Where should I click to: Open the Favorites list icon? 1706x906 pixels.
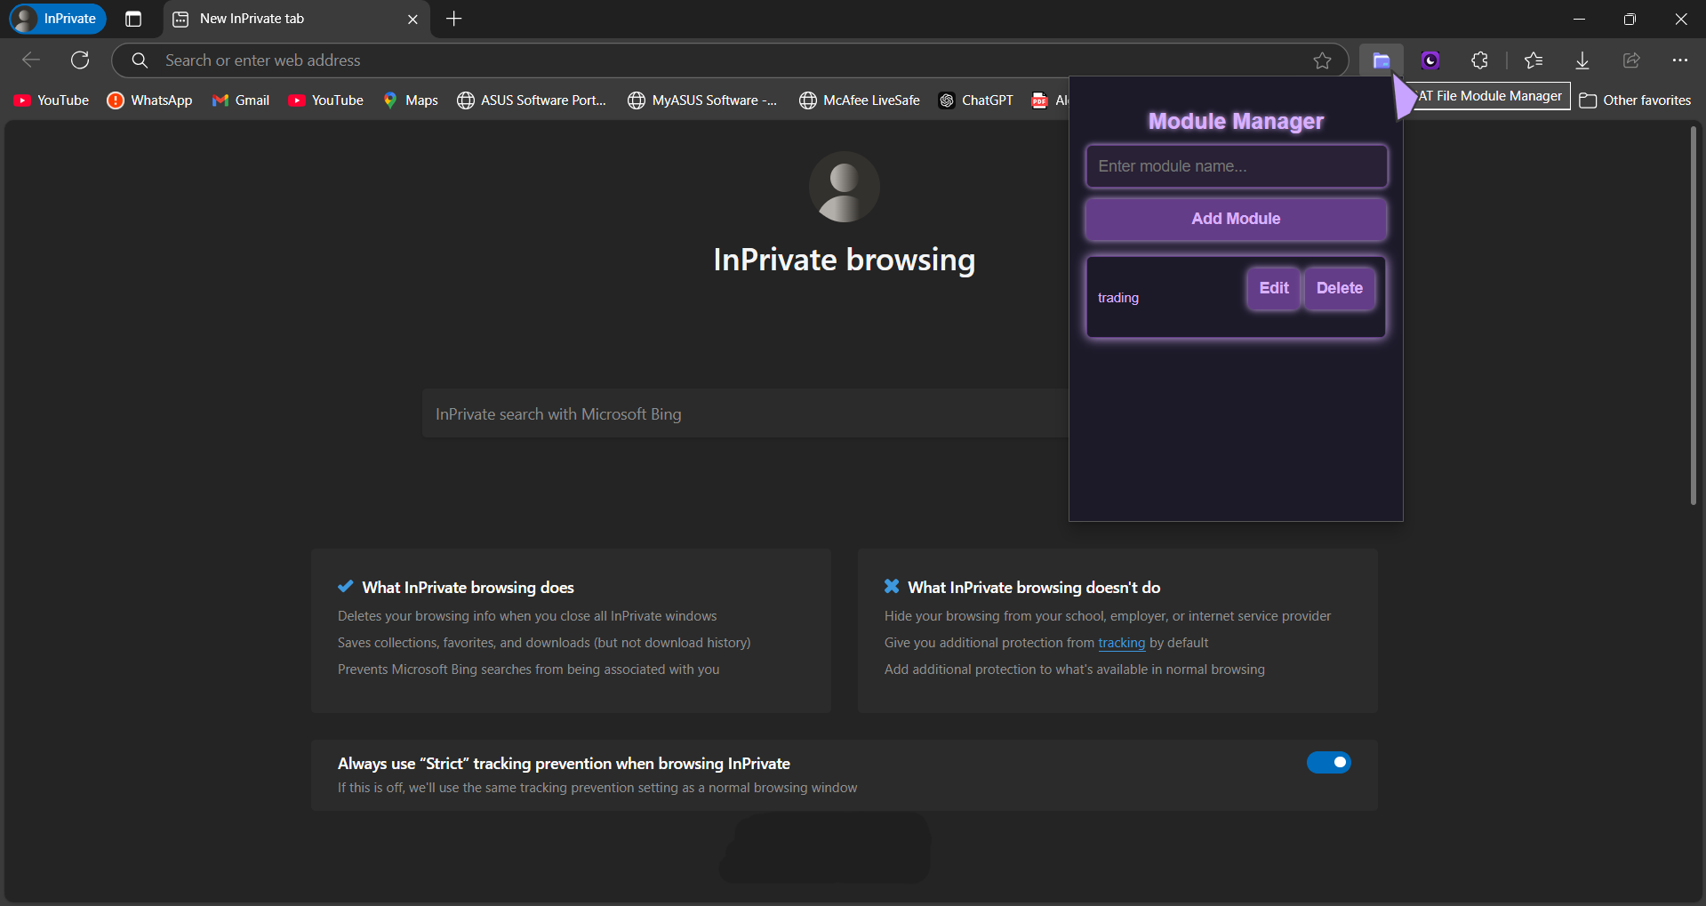(1533, 60)
